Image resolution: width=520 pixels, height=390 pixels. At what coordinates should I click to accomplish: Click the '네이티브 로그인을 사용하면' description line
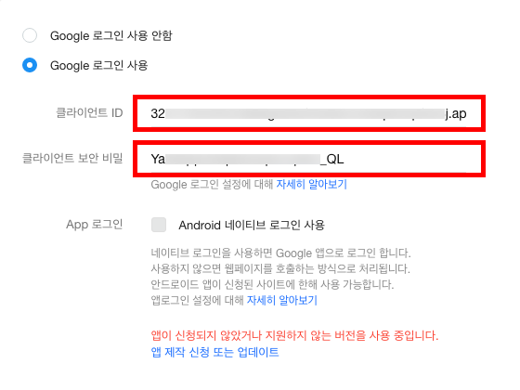pos(280,253)
